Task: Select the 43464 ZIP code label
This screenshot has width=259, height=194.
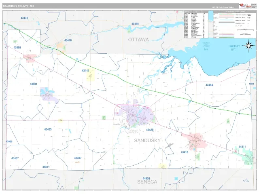Action: [x=209, y=85]
